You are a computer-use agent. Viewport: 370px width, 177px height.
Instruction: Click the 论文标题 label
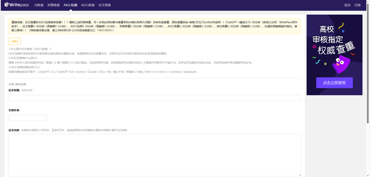click(14, 90)
